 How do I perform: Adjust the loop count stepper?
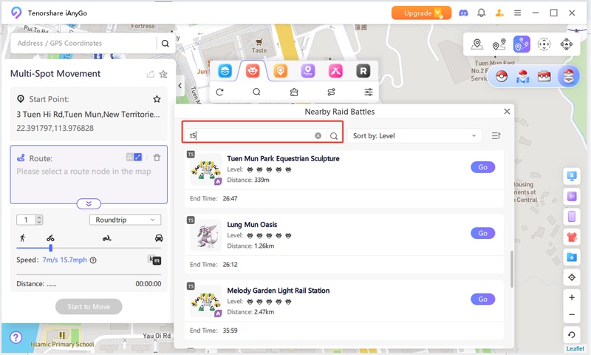39,220
